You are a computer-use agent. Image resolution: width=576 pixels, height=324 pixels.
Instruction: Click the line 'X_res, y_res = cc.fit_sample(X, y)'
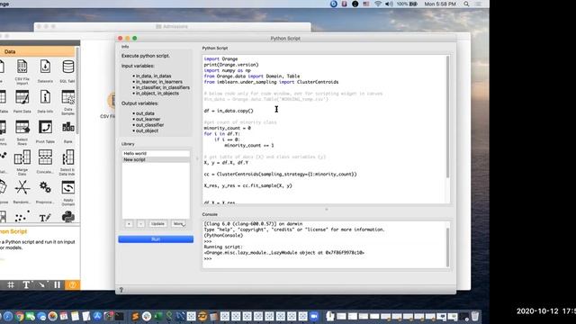pos(248,185)
